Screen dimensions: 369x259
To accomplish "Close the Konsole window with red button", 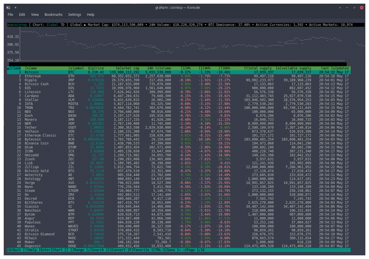I will tap(362, 7).
